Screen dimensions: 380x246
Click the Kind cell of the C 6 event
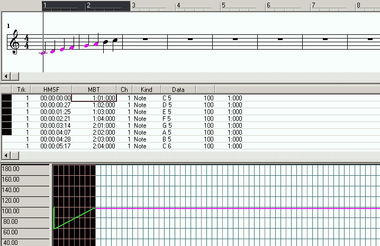pyautogui.click(x=140, y=146)
